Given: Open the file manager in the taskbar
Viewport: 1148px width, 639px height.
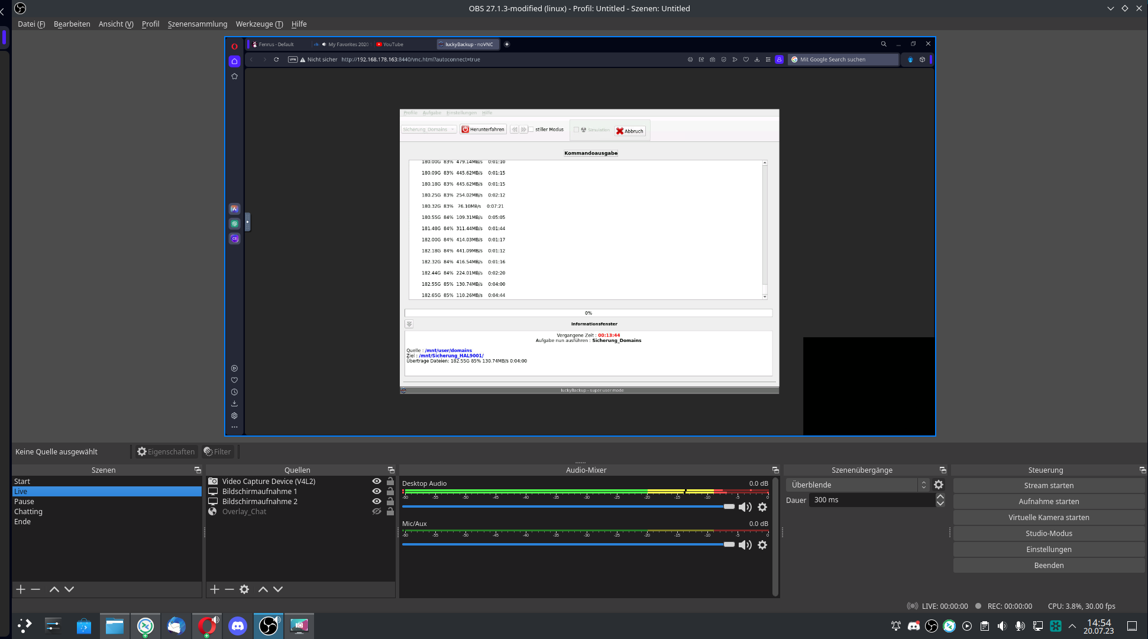Looking at the screenshot, I should pyautogui.click(x=115, y=625).
